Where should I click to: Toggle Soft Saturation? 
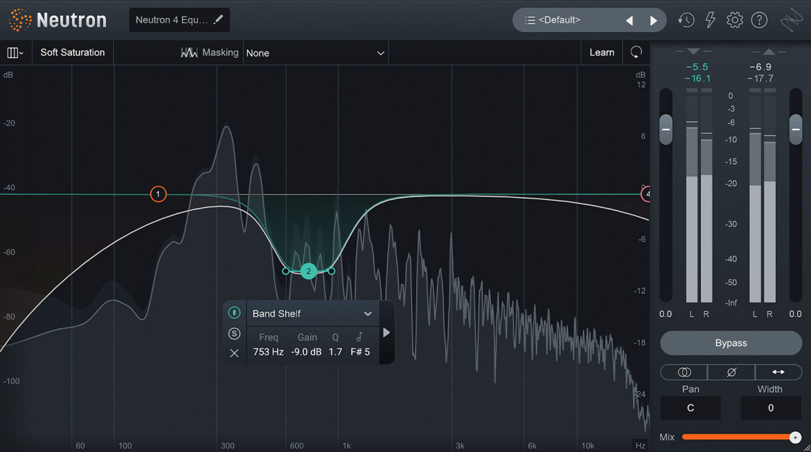tap(73, 52)
